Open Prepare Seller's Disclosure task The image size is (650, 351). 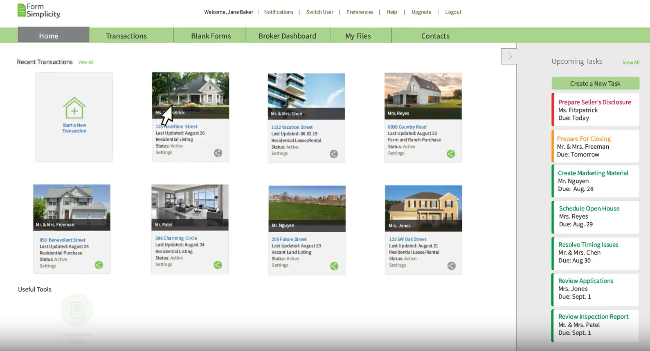click(x=595, y=110)
